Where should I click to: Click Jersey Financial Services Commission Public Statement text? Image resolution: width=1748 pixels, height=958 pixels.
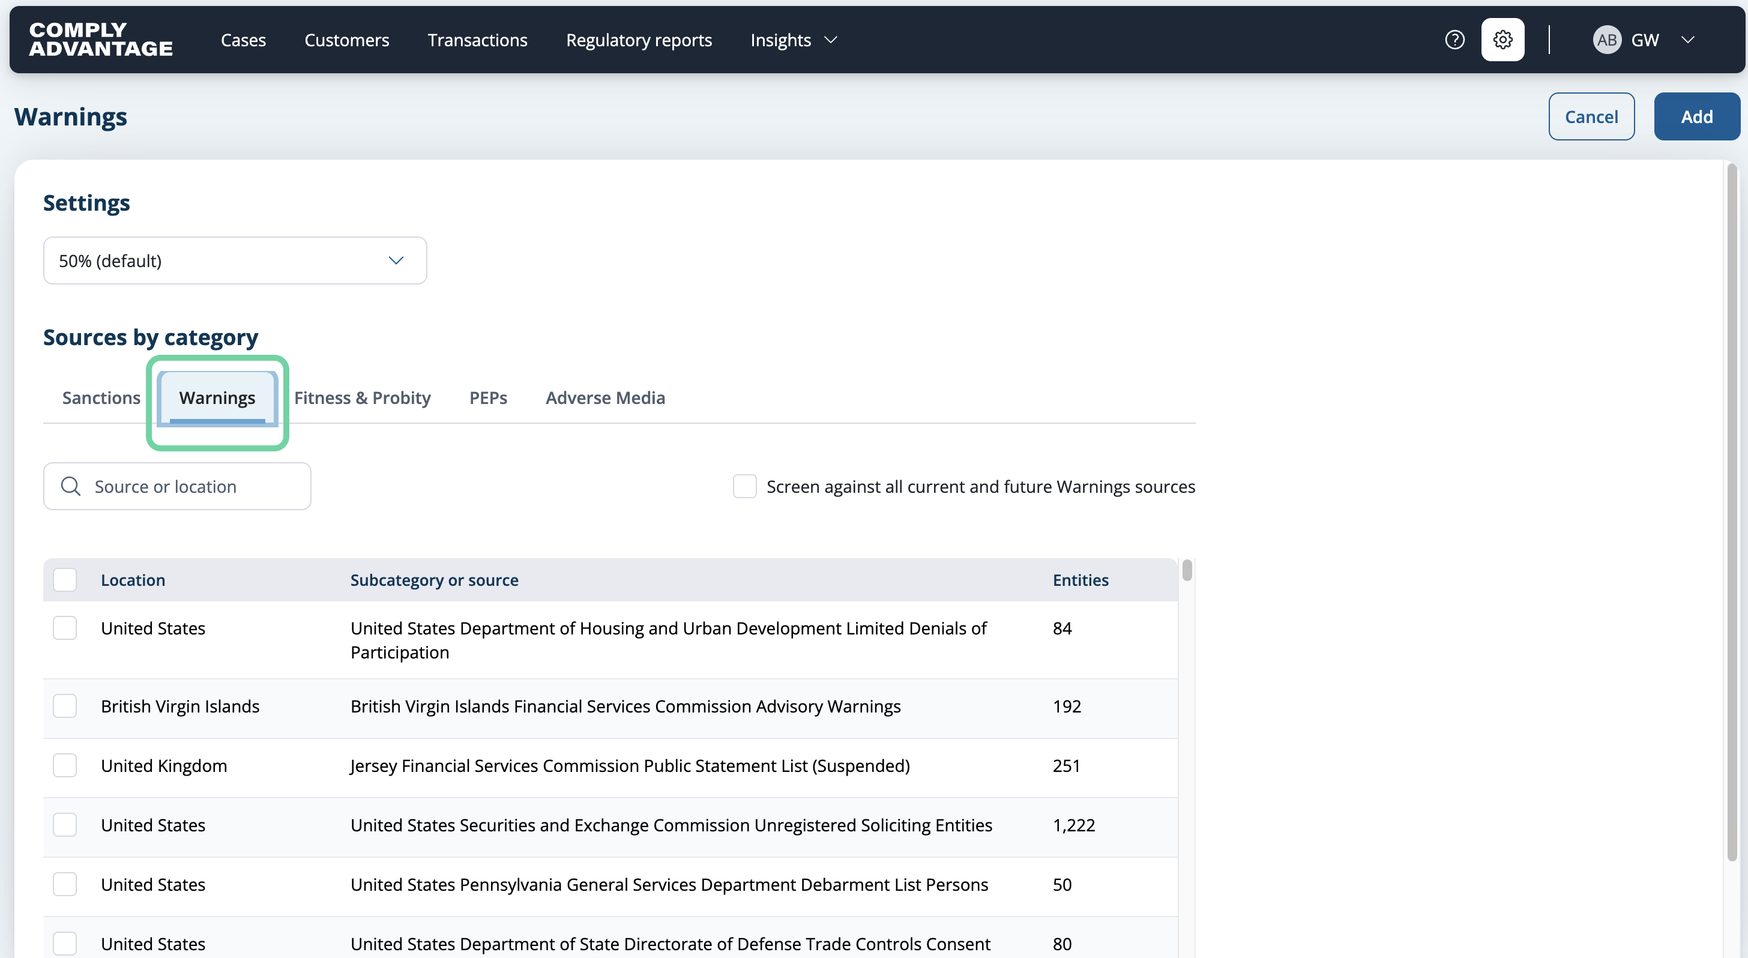click(x=630, y=765)
